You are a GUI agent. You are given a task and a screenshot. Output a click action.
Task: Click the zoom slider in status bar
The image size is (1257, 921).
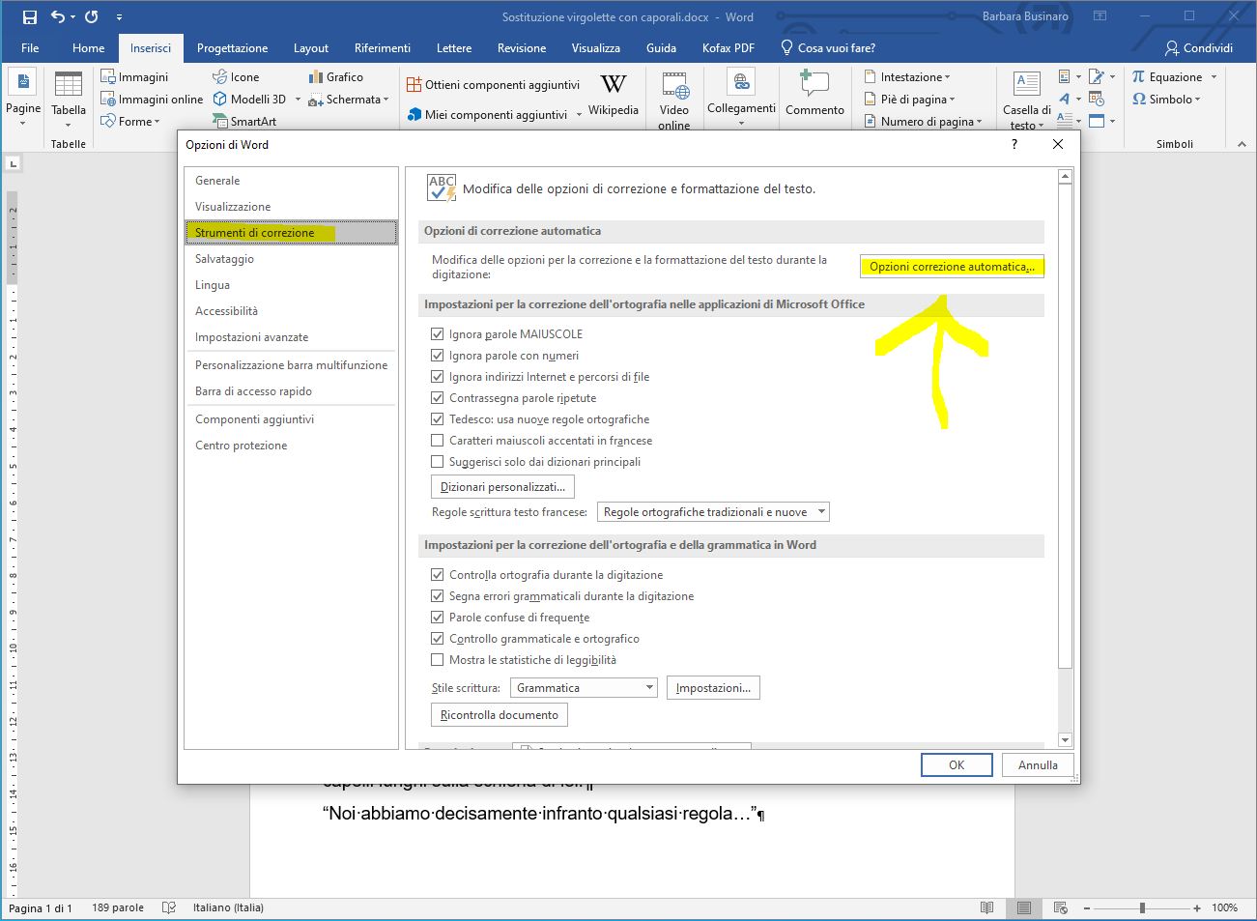1142,908
